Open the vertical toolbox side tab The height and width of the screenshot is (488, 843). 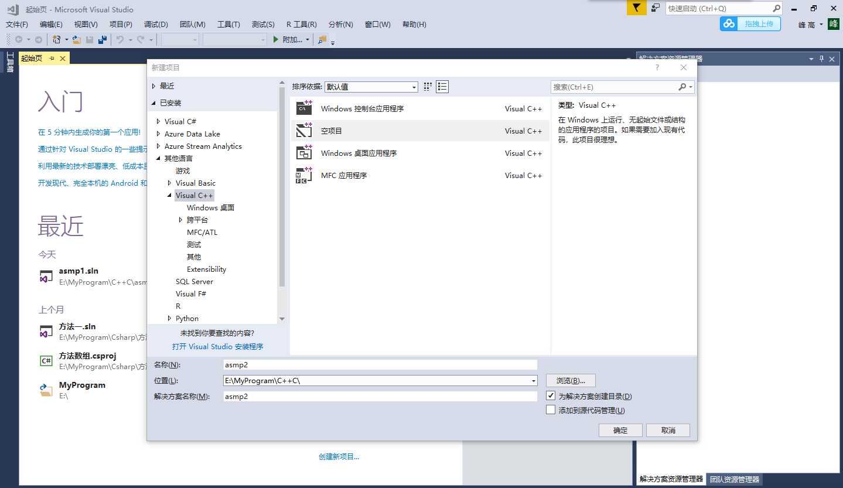pos(9,63)
